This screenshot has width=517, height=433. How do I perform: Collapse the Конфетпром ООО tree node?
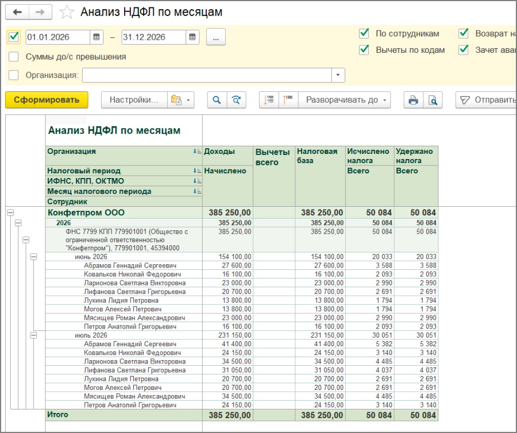coord(10,213)
